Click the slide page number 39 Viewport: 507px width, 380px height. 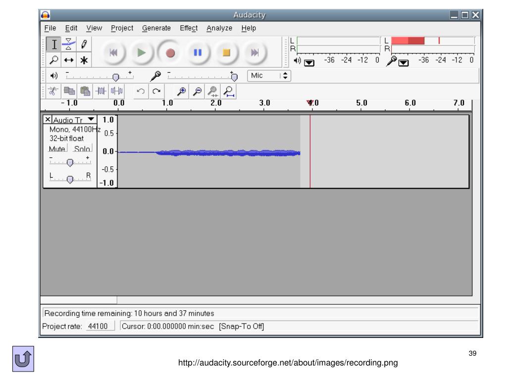point(472,353)
